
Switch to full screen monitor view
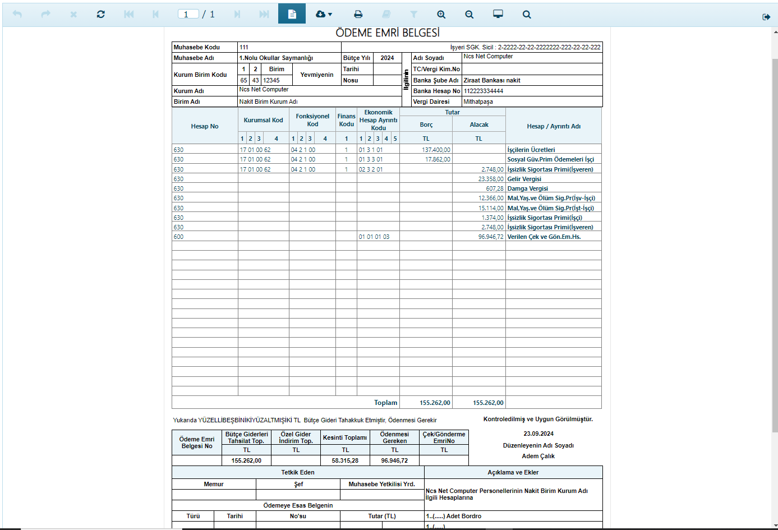pos(498,14)
